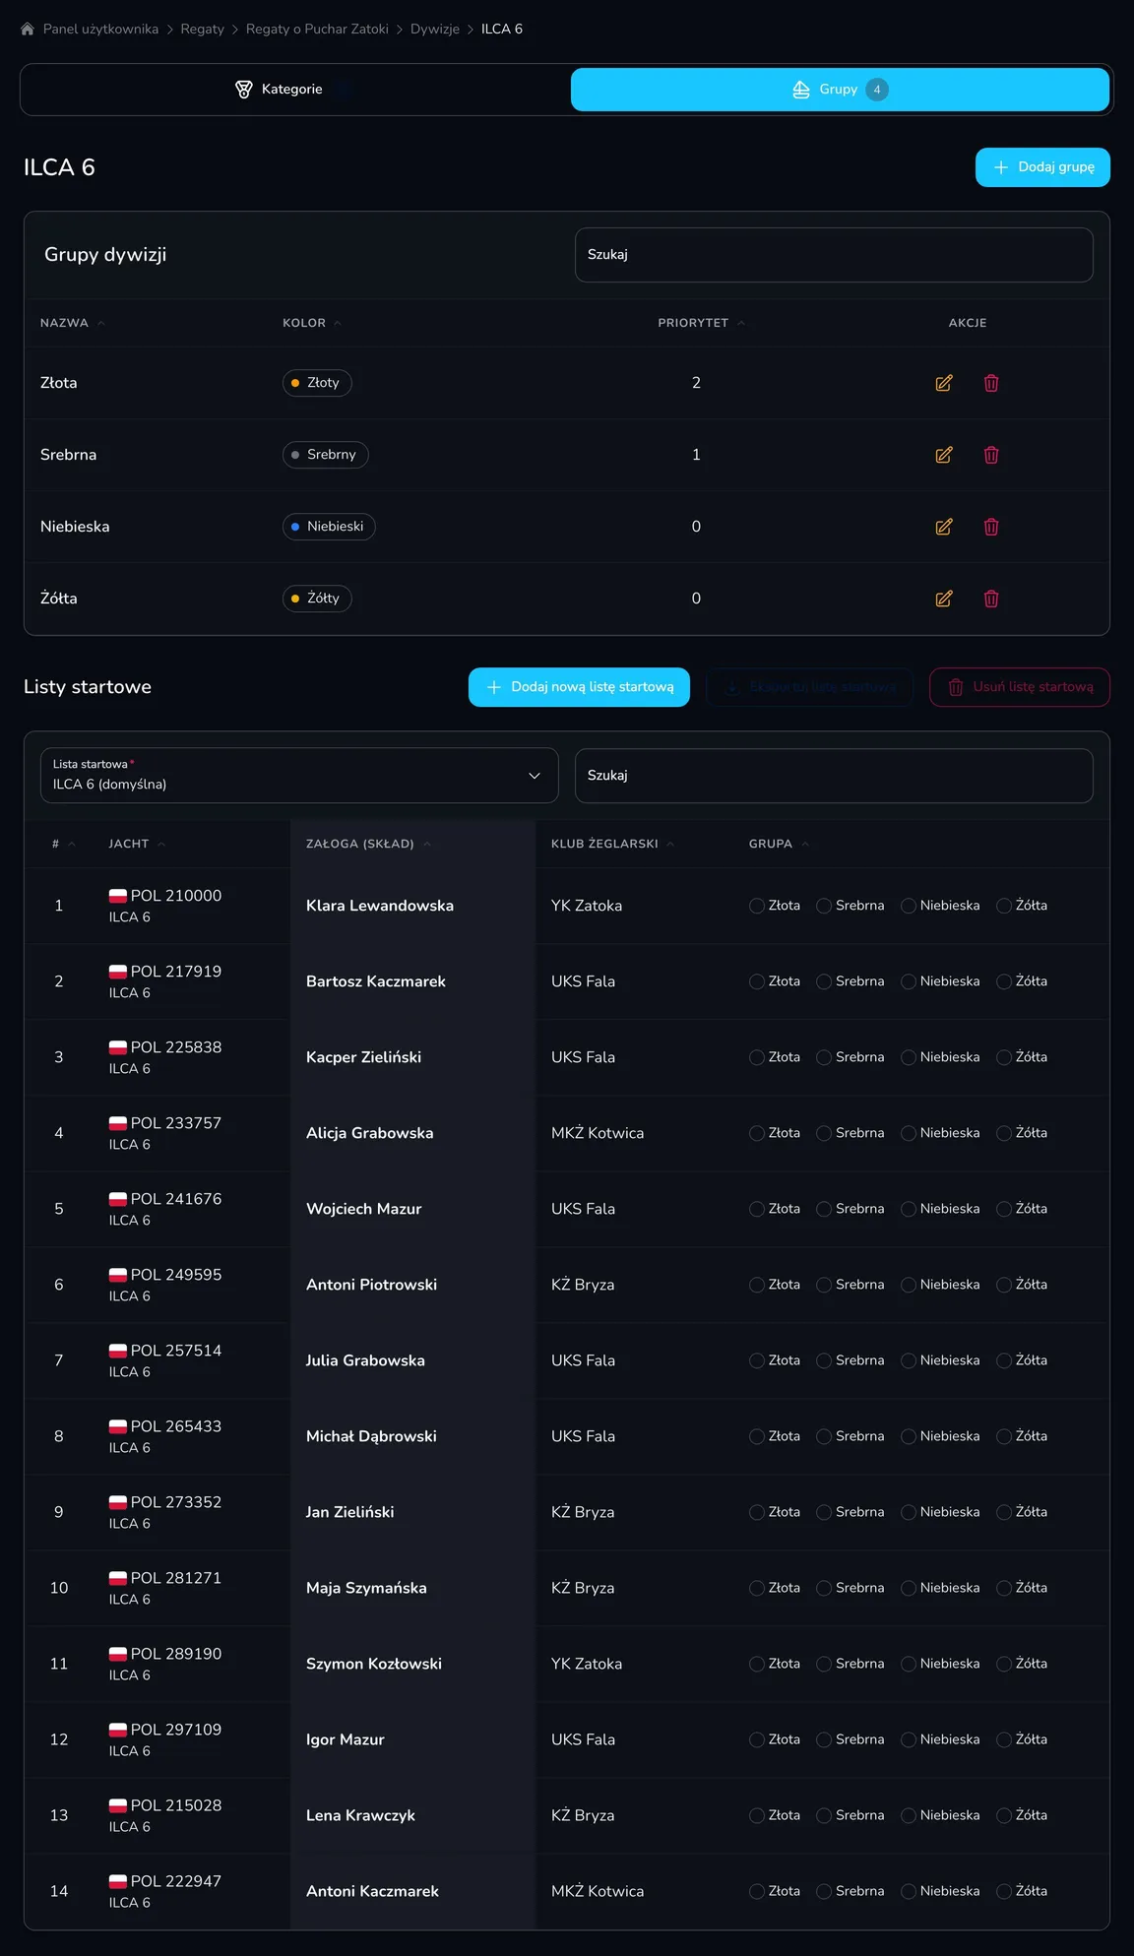Sort start list by Grupa arrow
The width and height of the screenshot is (1134, 1956).
(x=805, y=844)
